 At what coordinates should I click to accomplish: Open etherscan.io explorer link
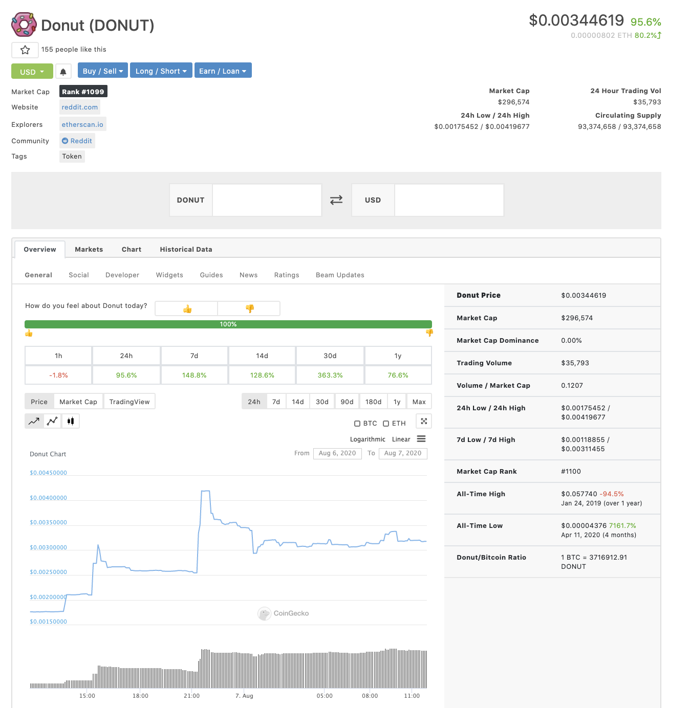pos(82,124)
